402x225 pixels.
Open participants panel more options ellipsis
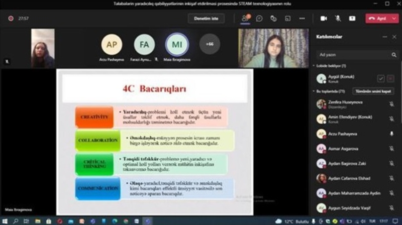tap(385, 37)
